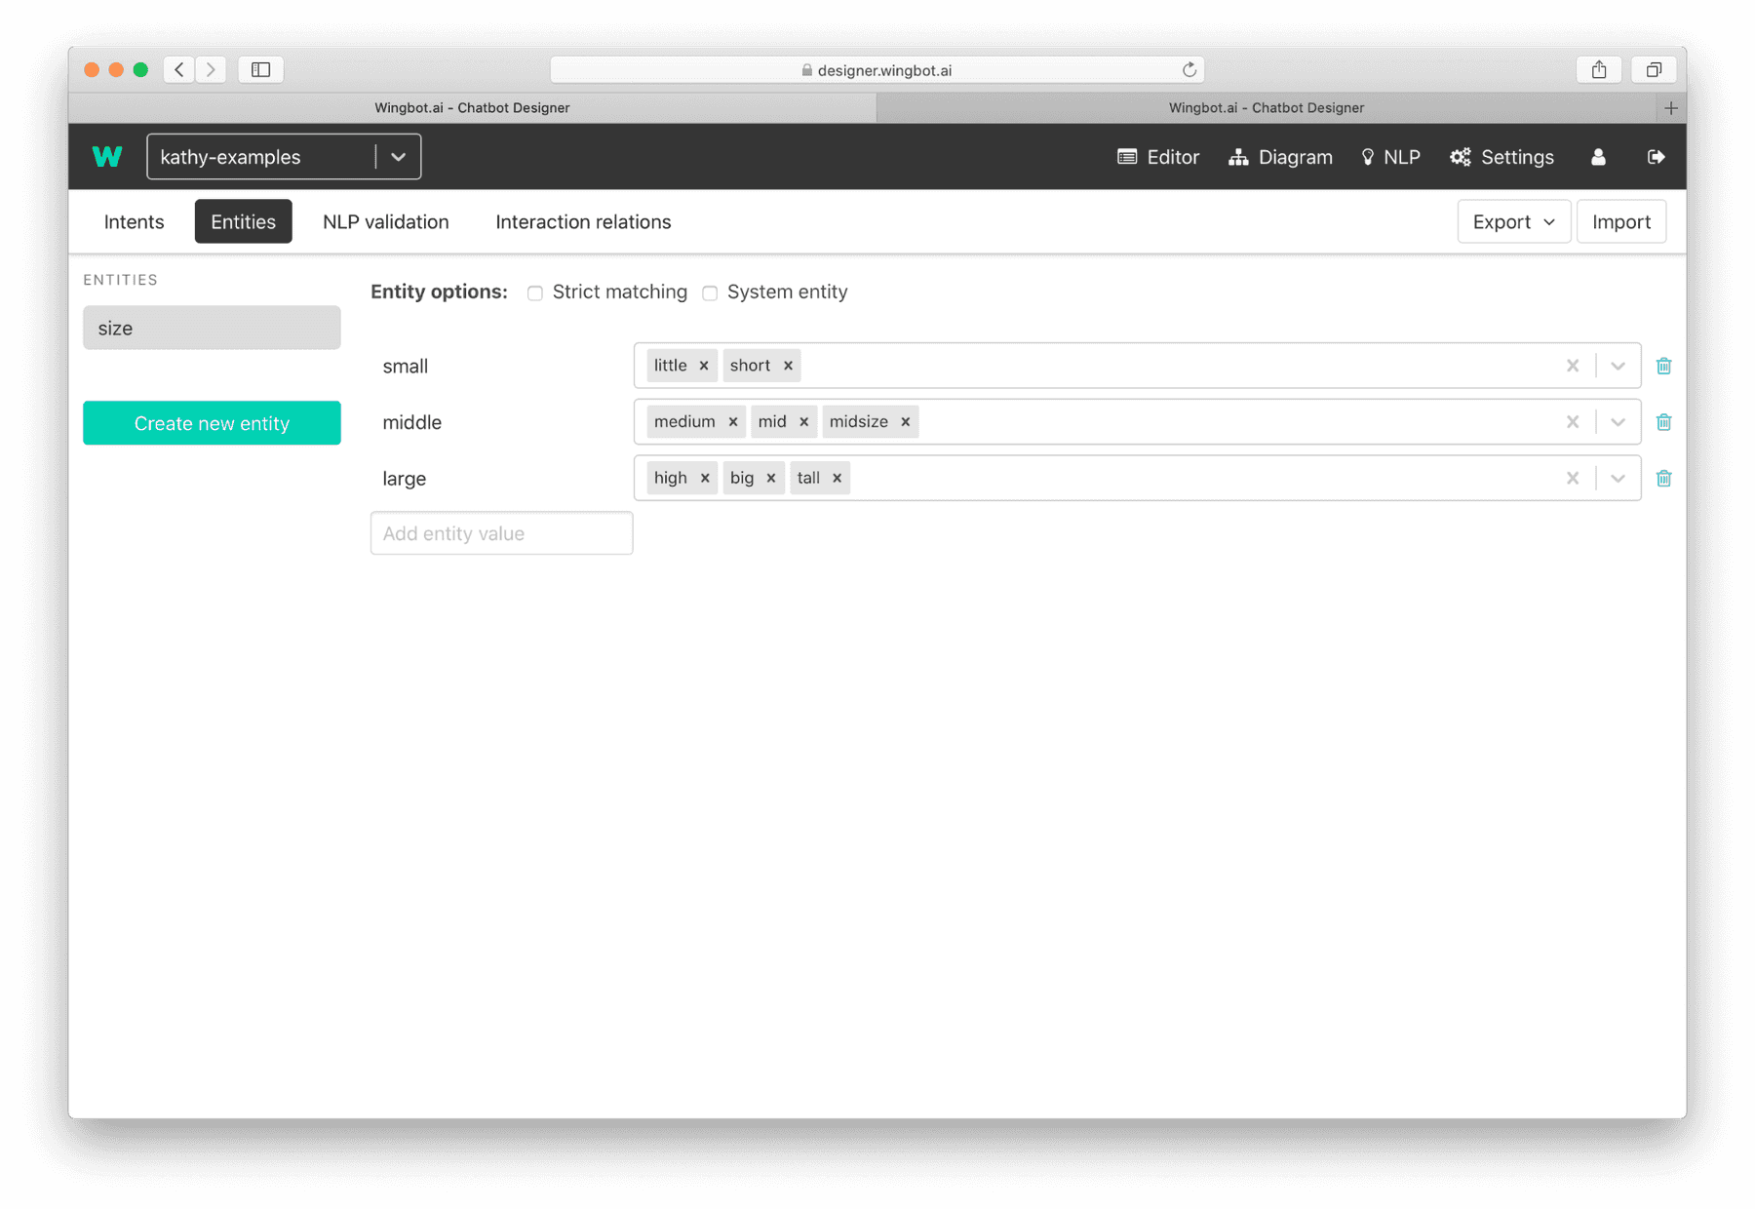The image size is (1755, 1209).
Task: Click the Wingbot logo
Action: click(x=107, y=156)
